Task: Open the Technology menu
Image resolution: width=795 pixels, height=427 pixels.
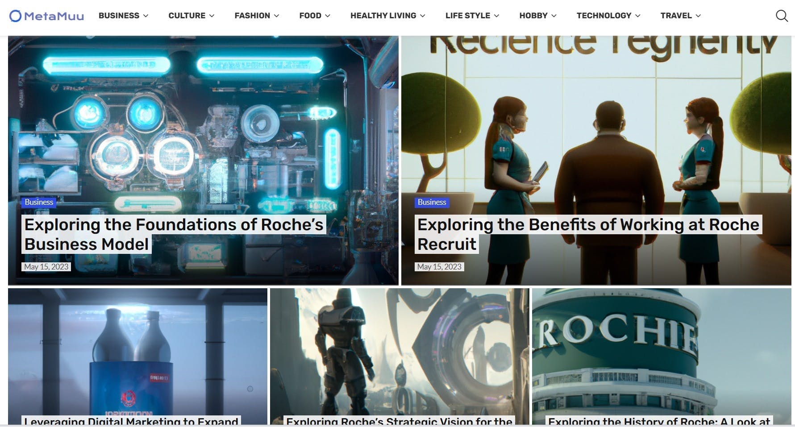Action: coord(608,16)
